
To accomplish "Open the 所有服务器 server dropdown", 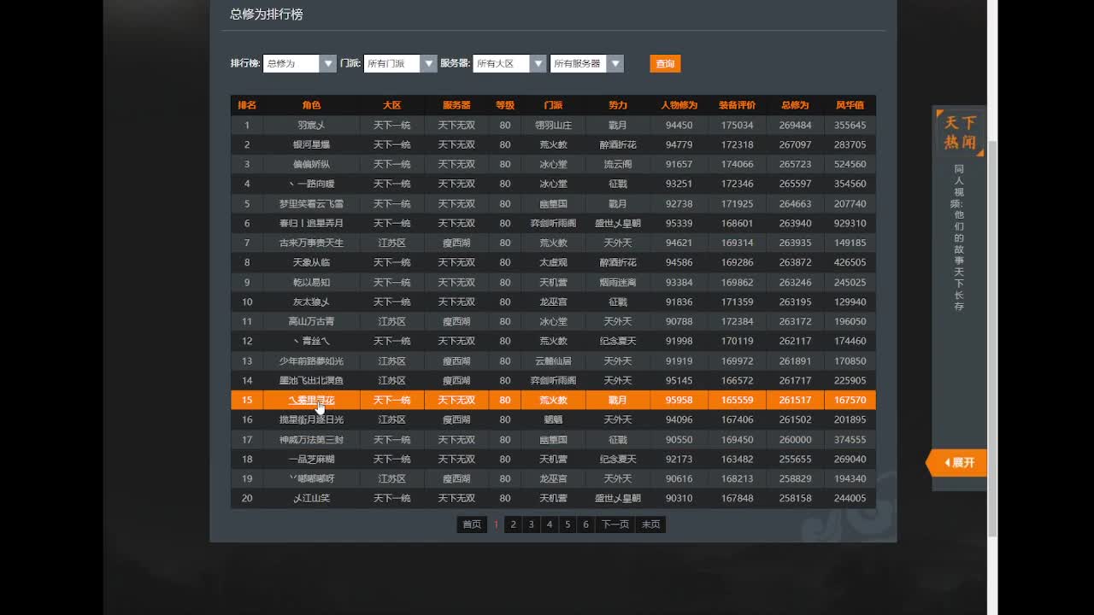I will tap(587, 63).
